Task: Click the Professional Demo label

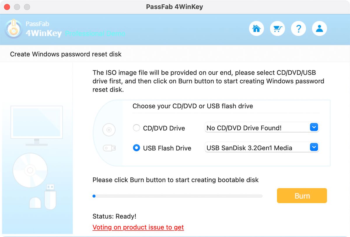Action: (95, 34)
